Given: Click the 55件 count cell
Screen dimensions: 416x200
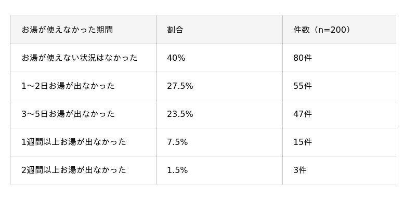Looking at the screenshot, I should click(340, 86).
